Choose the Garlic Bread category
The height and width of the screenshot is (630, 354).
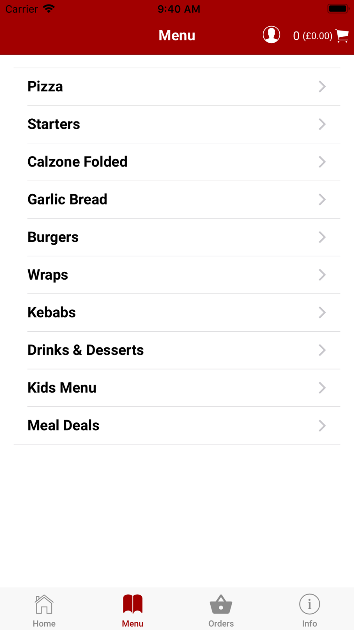(177, 199)
